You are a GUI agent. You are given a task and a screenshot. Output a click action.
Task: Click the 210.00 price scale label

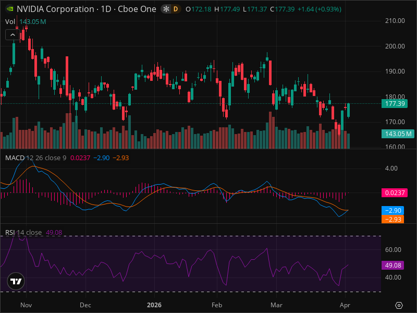point(395,21)
